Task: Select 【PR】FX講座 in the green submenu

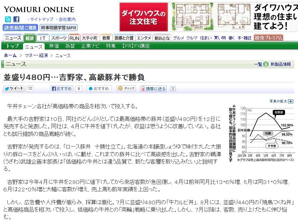Action: pos(136,46)
